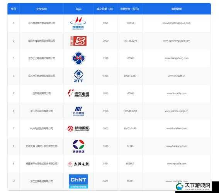Image resolution: width=219 pixels, height=193 pixels.
Task: Click founding year 1994 in 太阳电缆 row
Action: pyautogui.click(x=105, y=164)
